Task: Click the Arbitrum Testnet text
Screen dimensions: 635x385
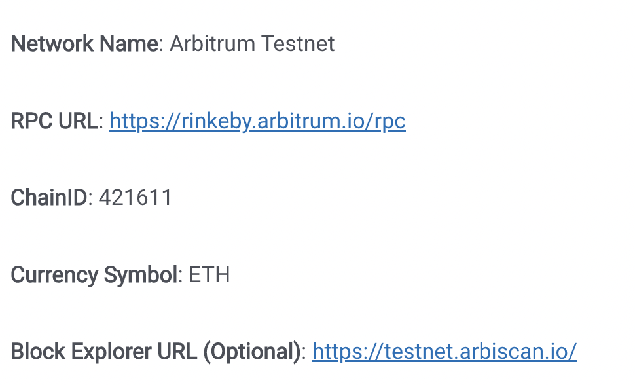Action: [x=252, y=44]
